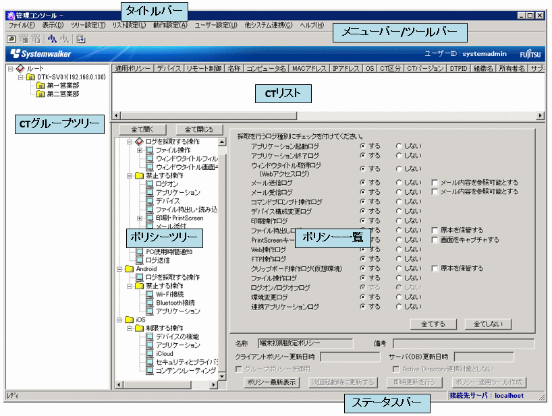Click the grayed-out hierarchy-tree toolbar icon
Viewport: 552px width, 416px height.
point(64,38)
